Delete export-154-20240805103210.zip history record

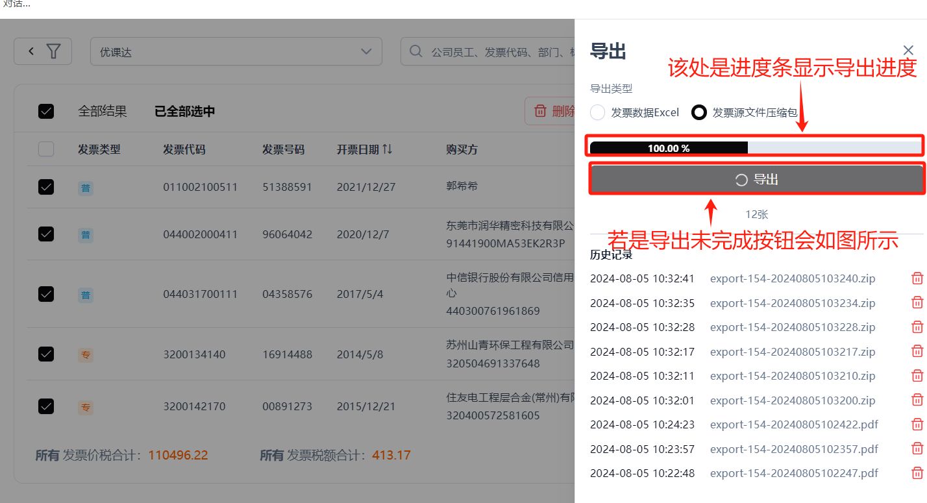(917, 376)
